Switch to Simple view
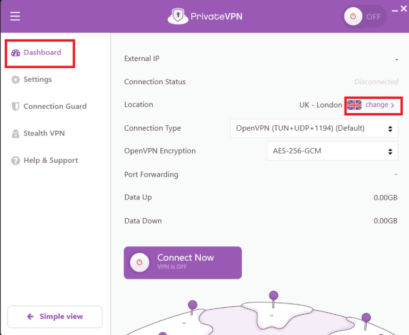This screenshot has height=335, width=409. point(55,316)
